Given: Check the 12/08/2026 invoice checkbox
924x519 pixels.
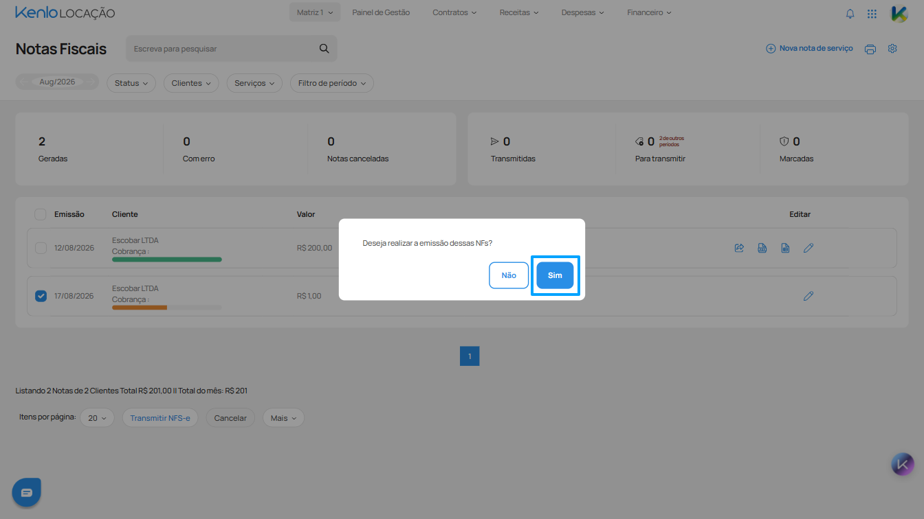Looking at the screenshot, I should tap(41, 248).
